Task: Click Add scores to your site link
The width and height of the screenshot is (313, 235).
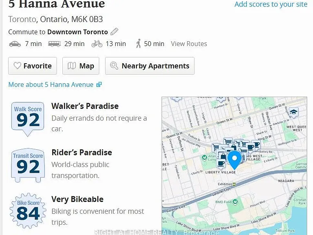Action: pyautogui.click(x=271, y=4)
